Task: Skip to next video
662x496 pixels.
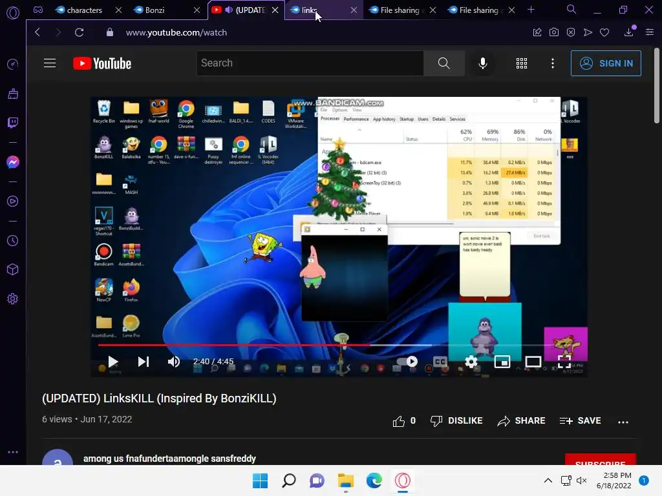Action: coord(144,362)
